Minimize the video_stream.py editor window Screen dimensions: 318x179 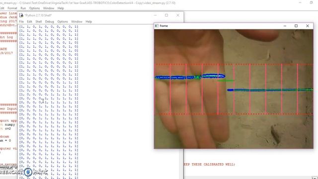pos(300,2)
